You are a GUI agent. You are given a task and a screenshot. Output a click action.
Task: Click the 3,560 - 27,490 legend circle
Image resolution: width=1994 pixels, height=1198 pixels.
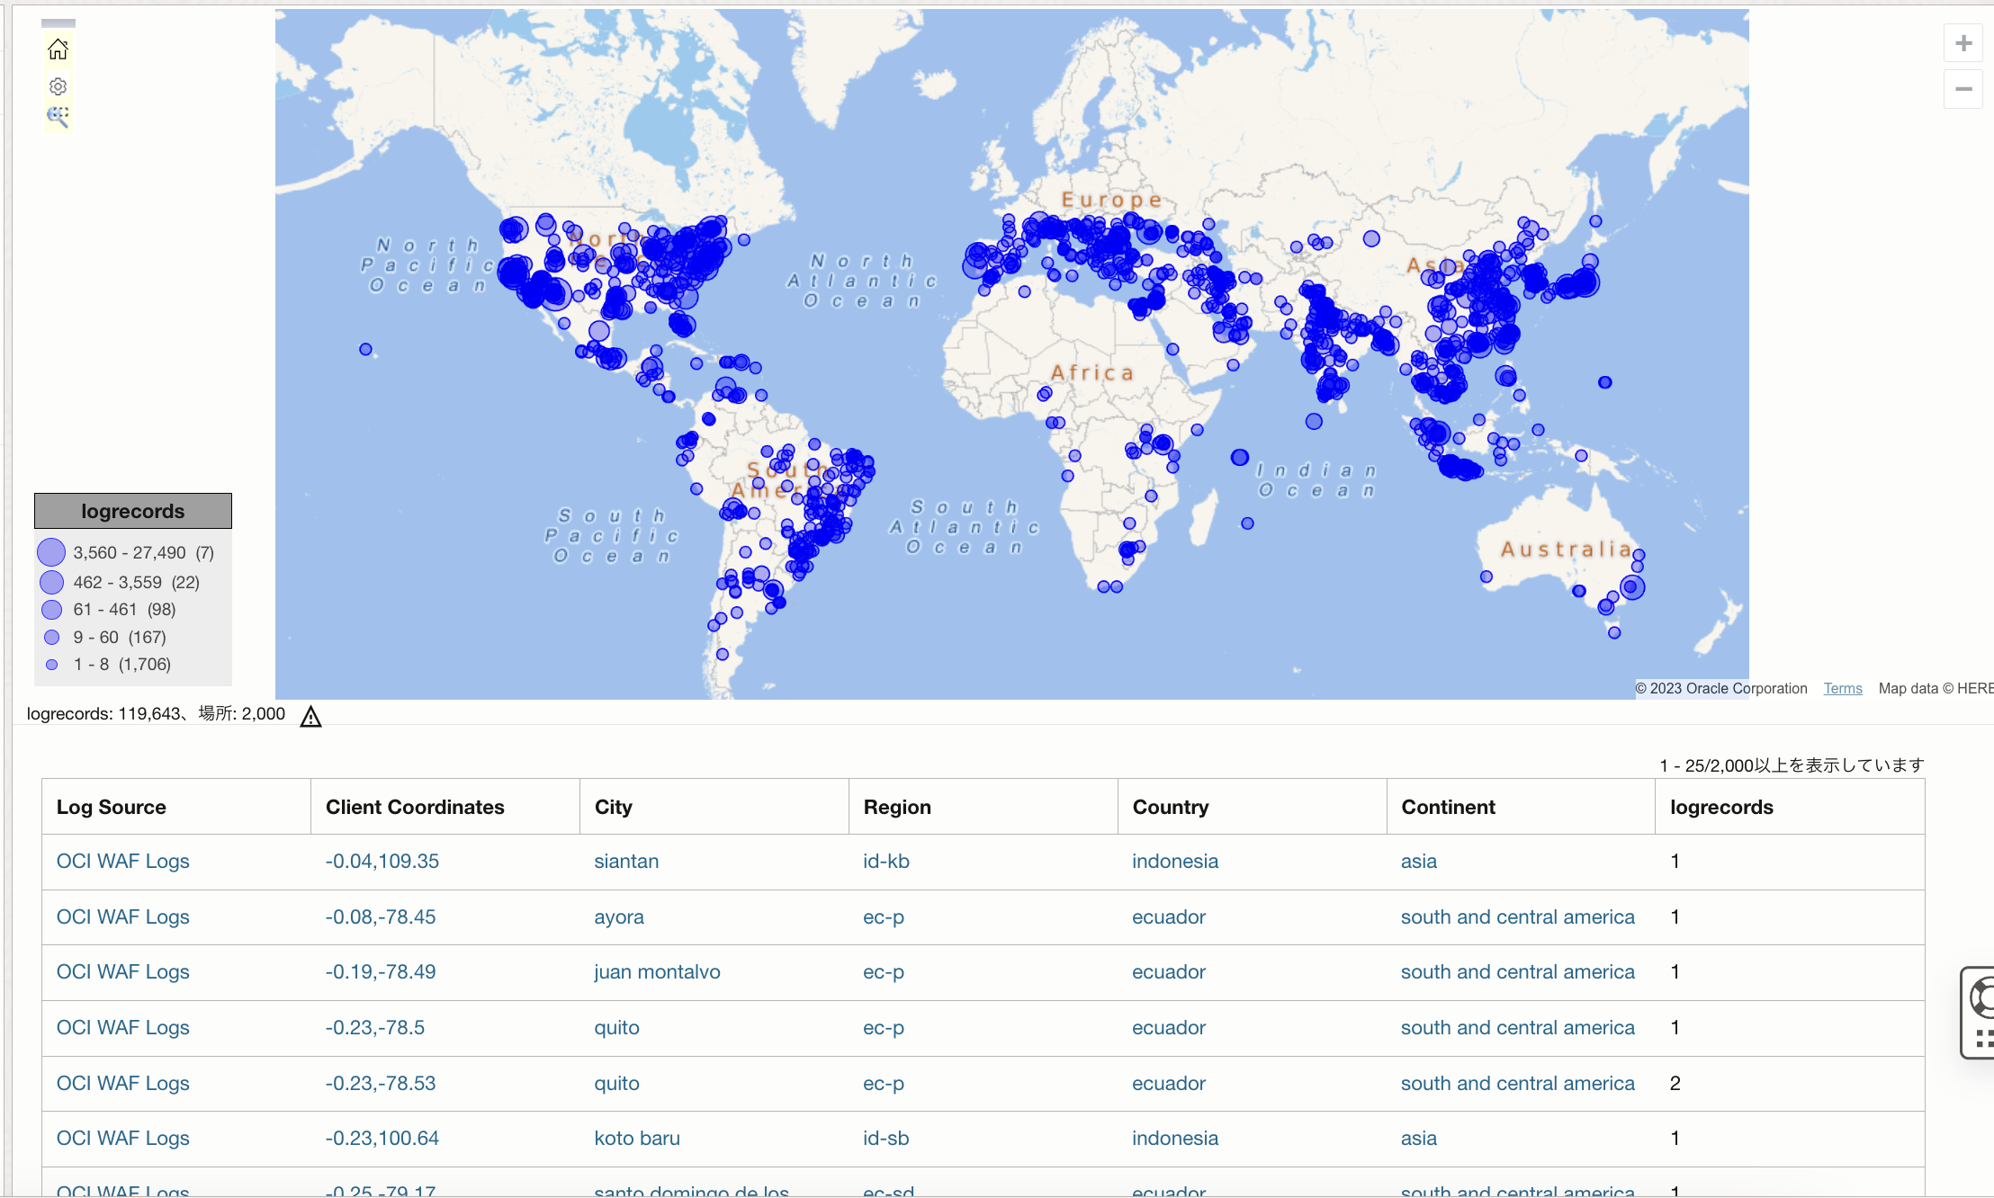coord(51,552)
